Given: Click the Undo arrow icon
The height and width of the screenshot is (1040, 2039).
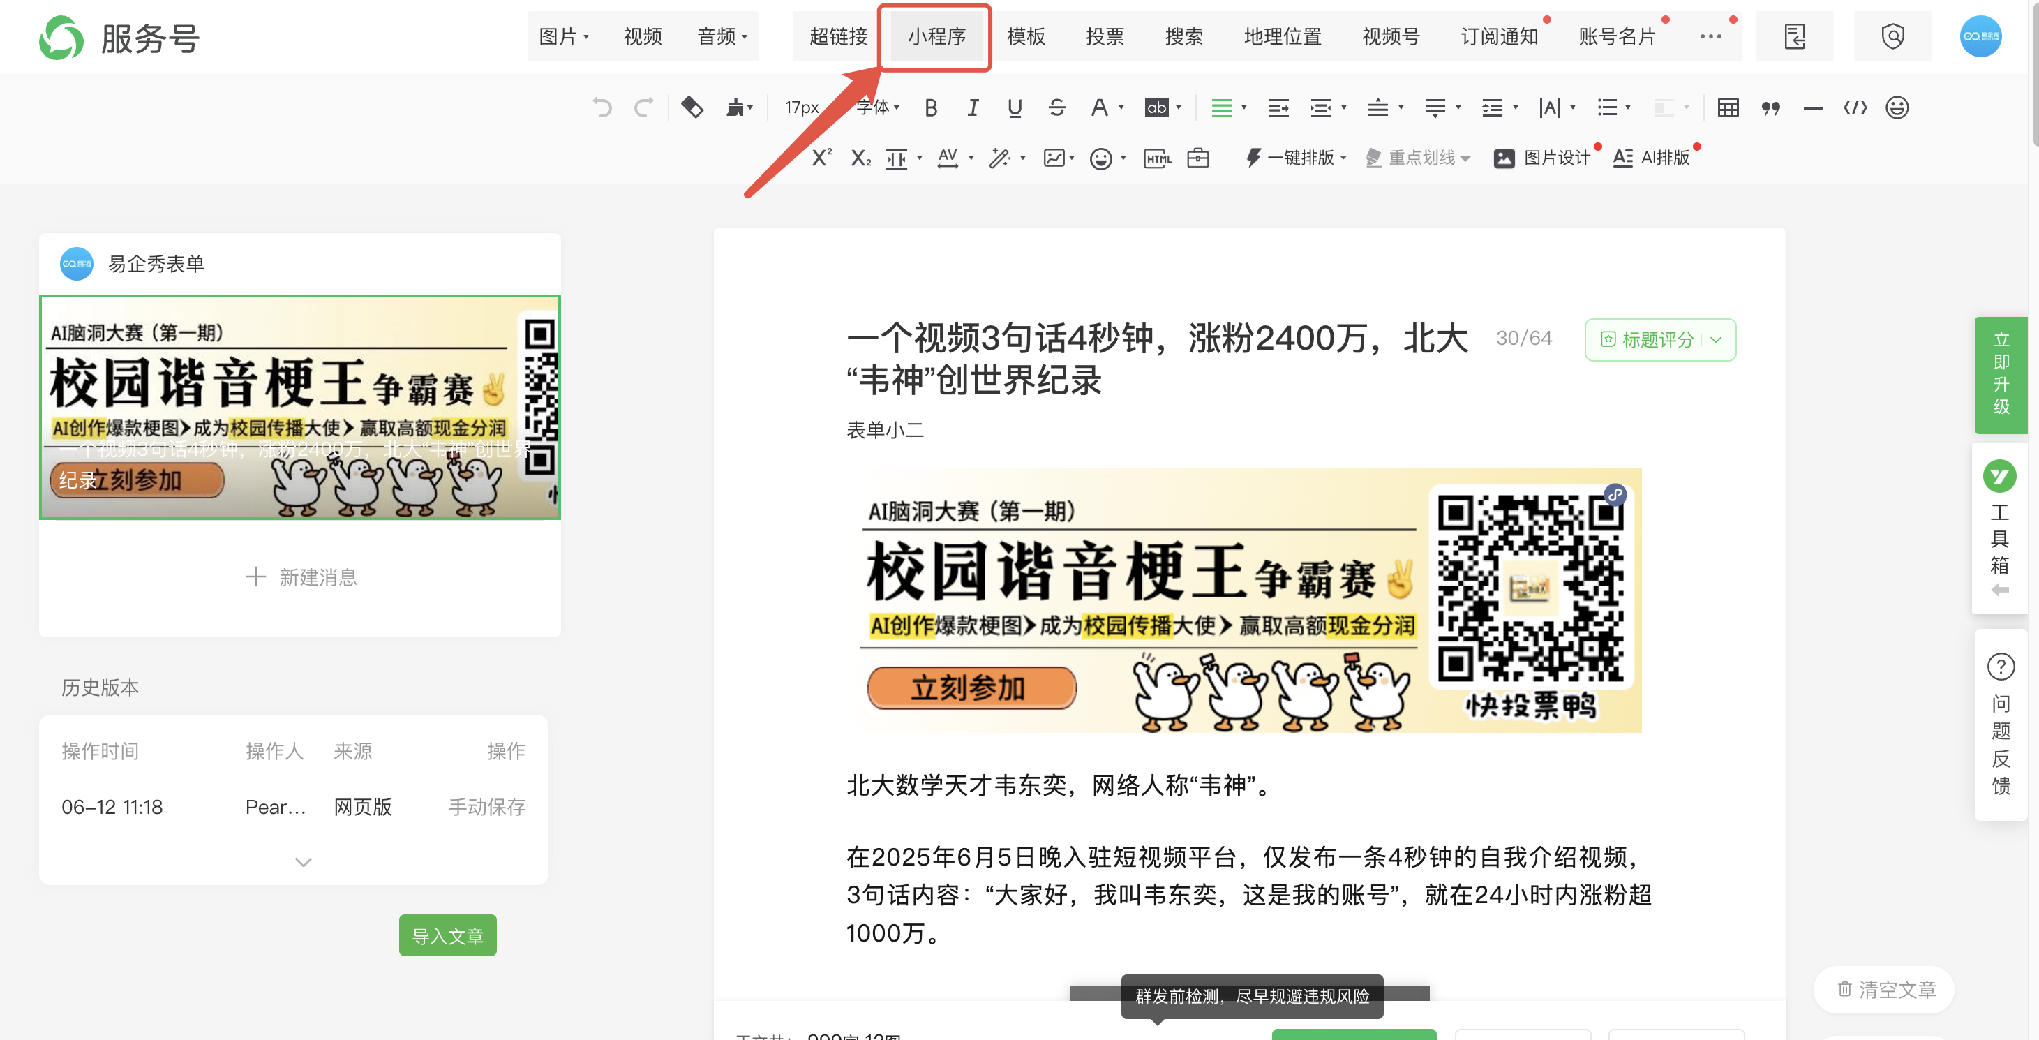Looking at the screenshot, I should click(602, 107).
